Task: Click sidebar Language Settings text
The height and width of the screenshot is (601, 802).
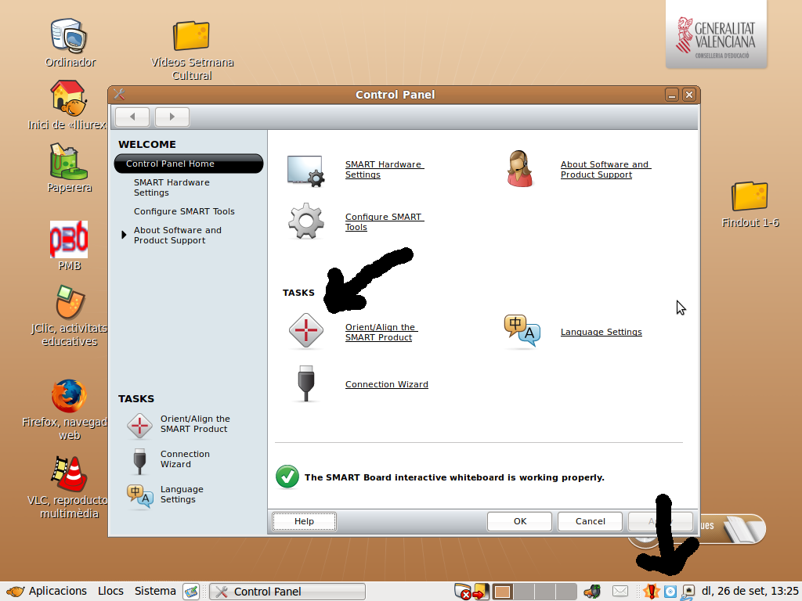Action: coord(182,495)
